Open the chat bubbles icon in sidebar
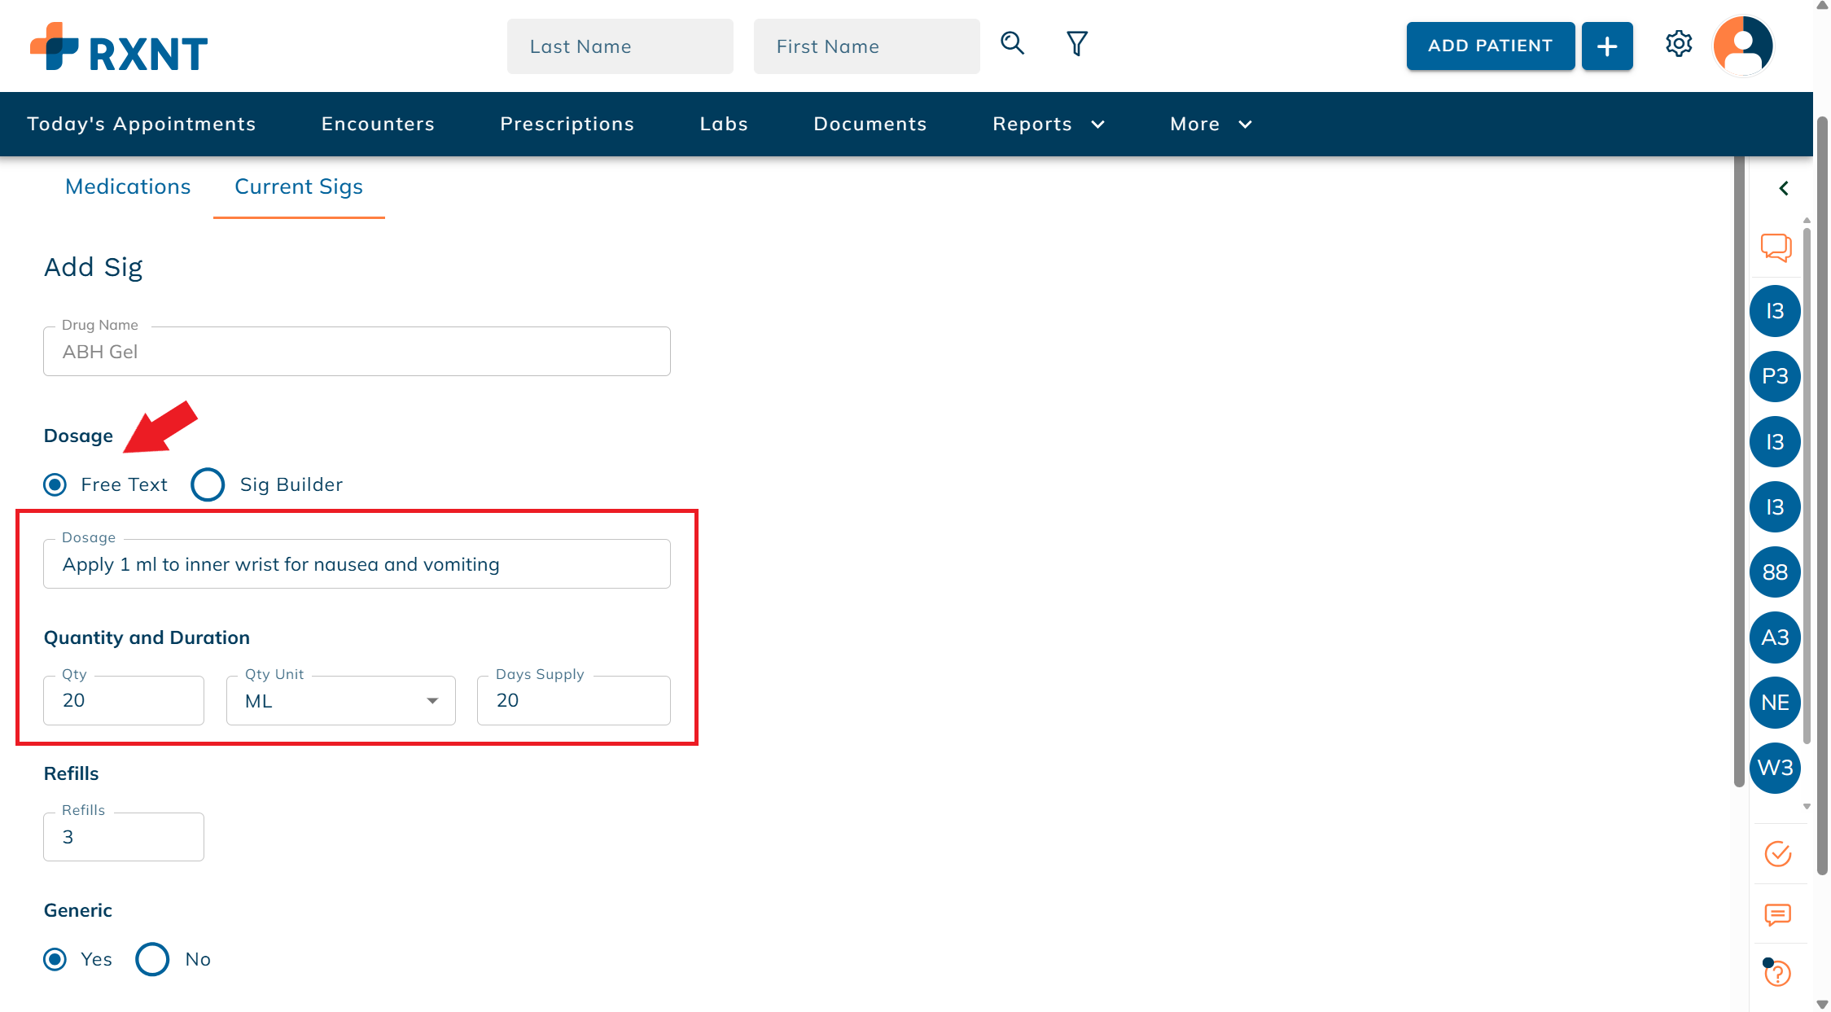The image size is (1831, 1012). click(1776, 247)
